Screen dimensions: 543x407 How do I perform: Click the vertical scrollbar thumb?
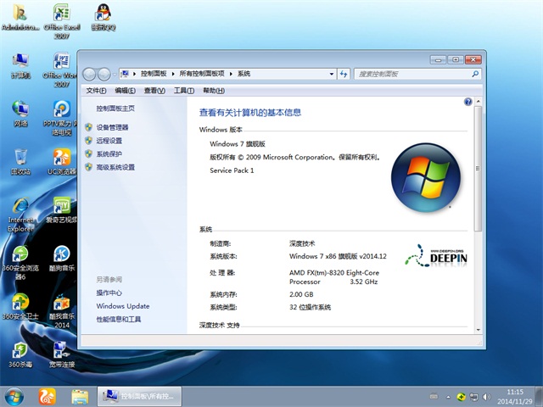pyautogui.click(x=479, y=169)
